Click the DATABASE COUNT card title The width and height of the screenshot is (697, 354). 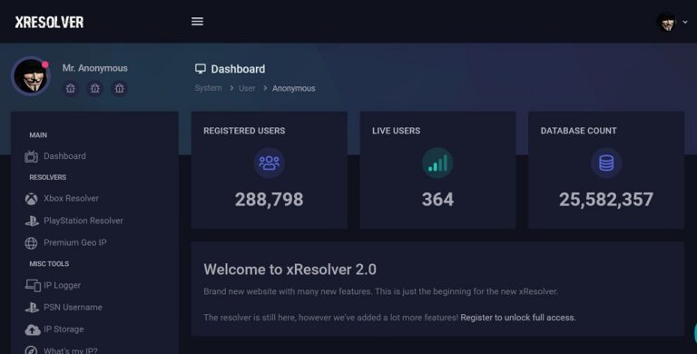[x=578, y=131]
